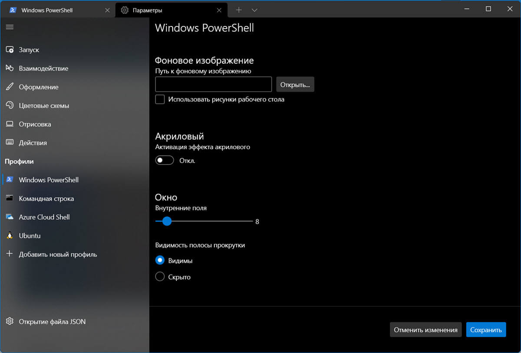Click the Отрисовка monitor icon
This screenshot has height=353, width=521.
coord(10,124)
